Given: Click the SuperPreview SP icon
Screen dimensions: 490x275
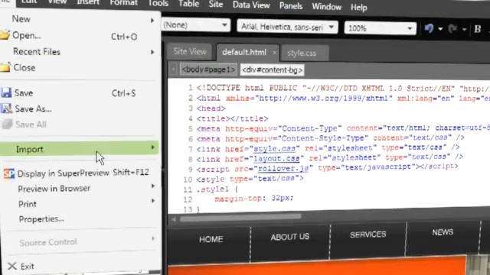Looking at the screenshot, I should click(x=8, y=173).
